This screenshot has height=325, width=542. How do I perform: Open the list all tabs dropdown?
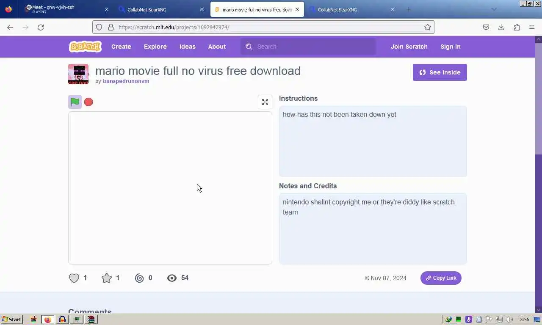[494, 9]
